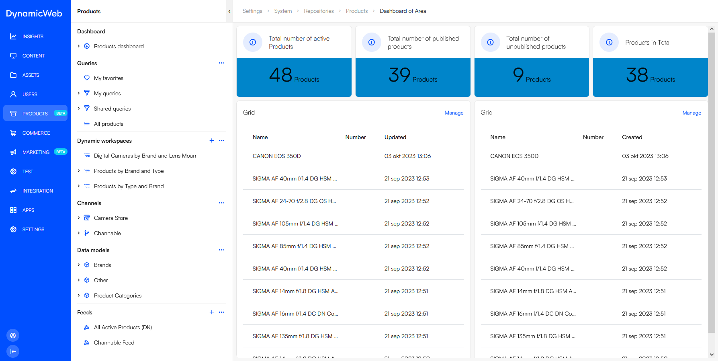Expand the Other data model
718x361 pixels.
tap(79, 280)
